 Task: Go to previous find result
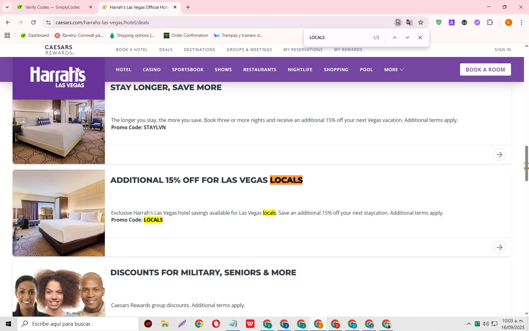[395, 37]
